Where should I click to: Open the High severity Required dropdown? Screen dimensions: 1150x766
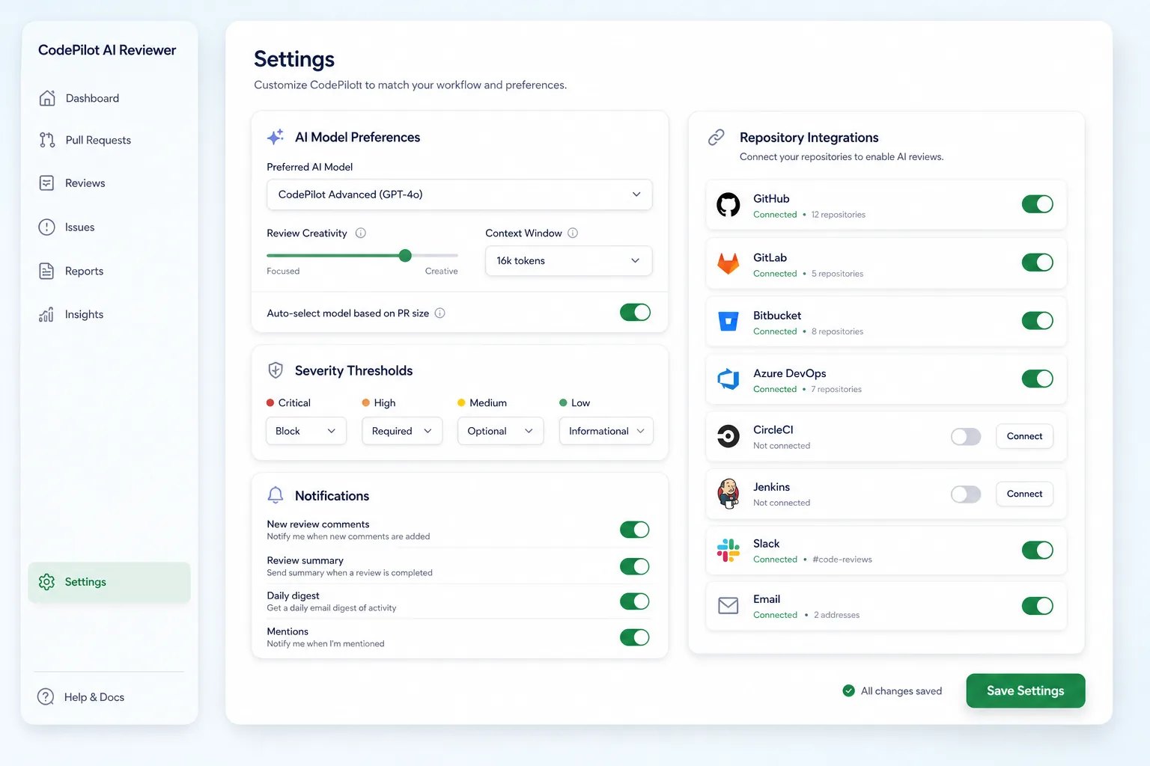pos(402,431)
